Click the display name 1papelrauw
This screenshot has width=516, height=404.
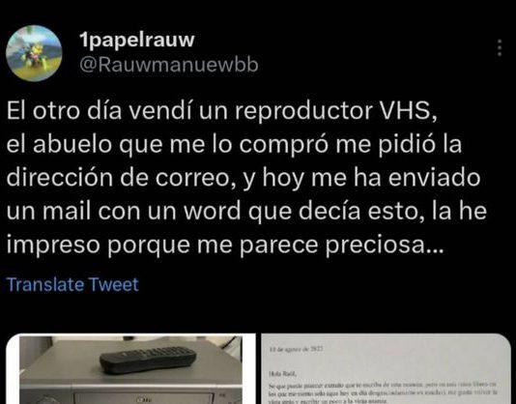pos(137,40)
